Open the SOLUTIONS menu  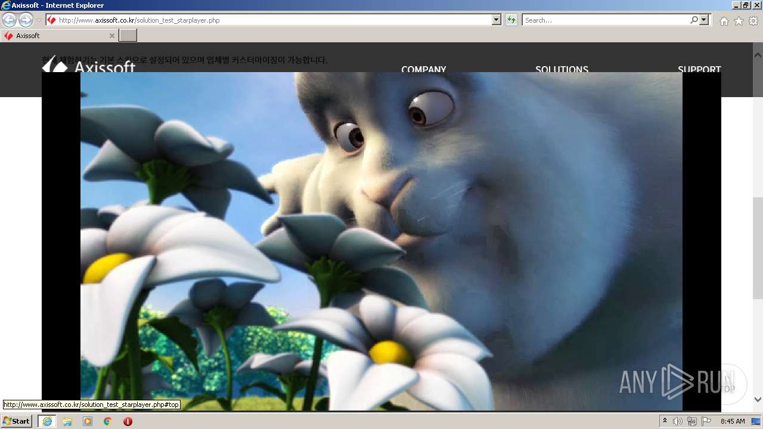[x=562, y=69]
